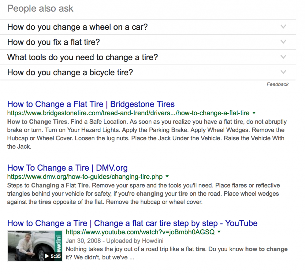This screenshot has height=274, width=305.
Task: Click the green youtube.com watch URL
Action: coord(140,232)
